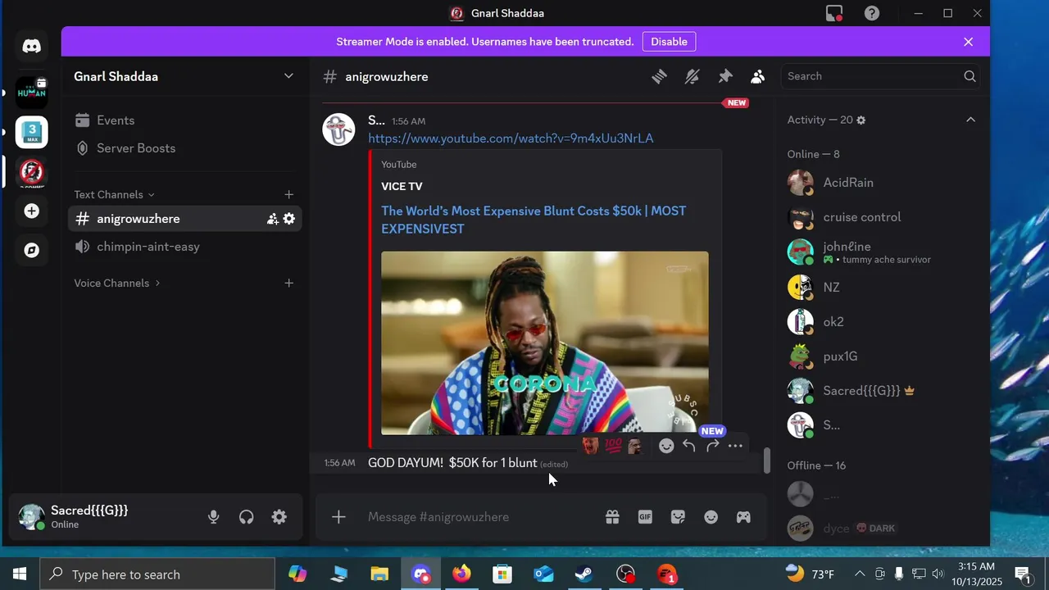Click Create Invite icon on anigrowuzhere

point(273,219)
